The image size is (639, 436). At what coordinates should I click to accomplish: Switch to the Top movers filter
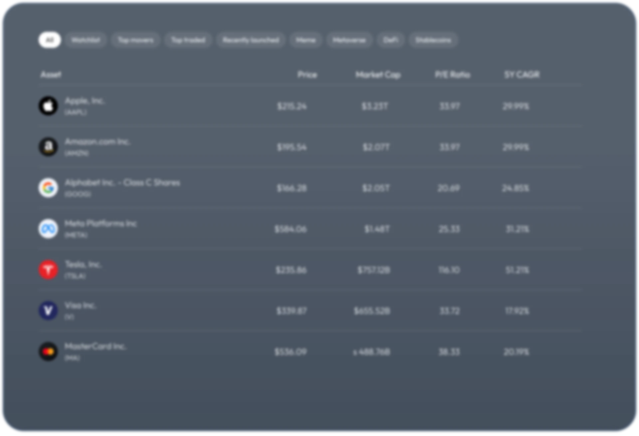tap(136, 40)
